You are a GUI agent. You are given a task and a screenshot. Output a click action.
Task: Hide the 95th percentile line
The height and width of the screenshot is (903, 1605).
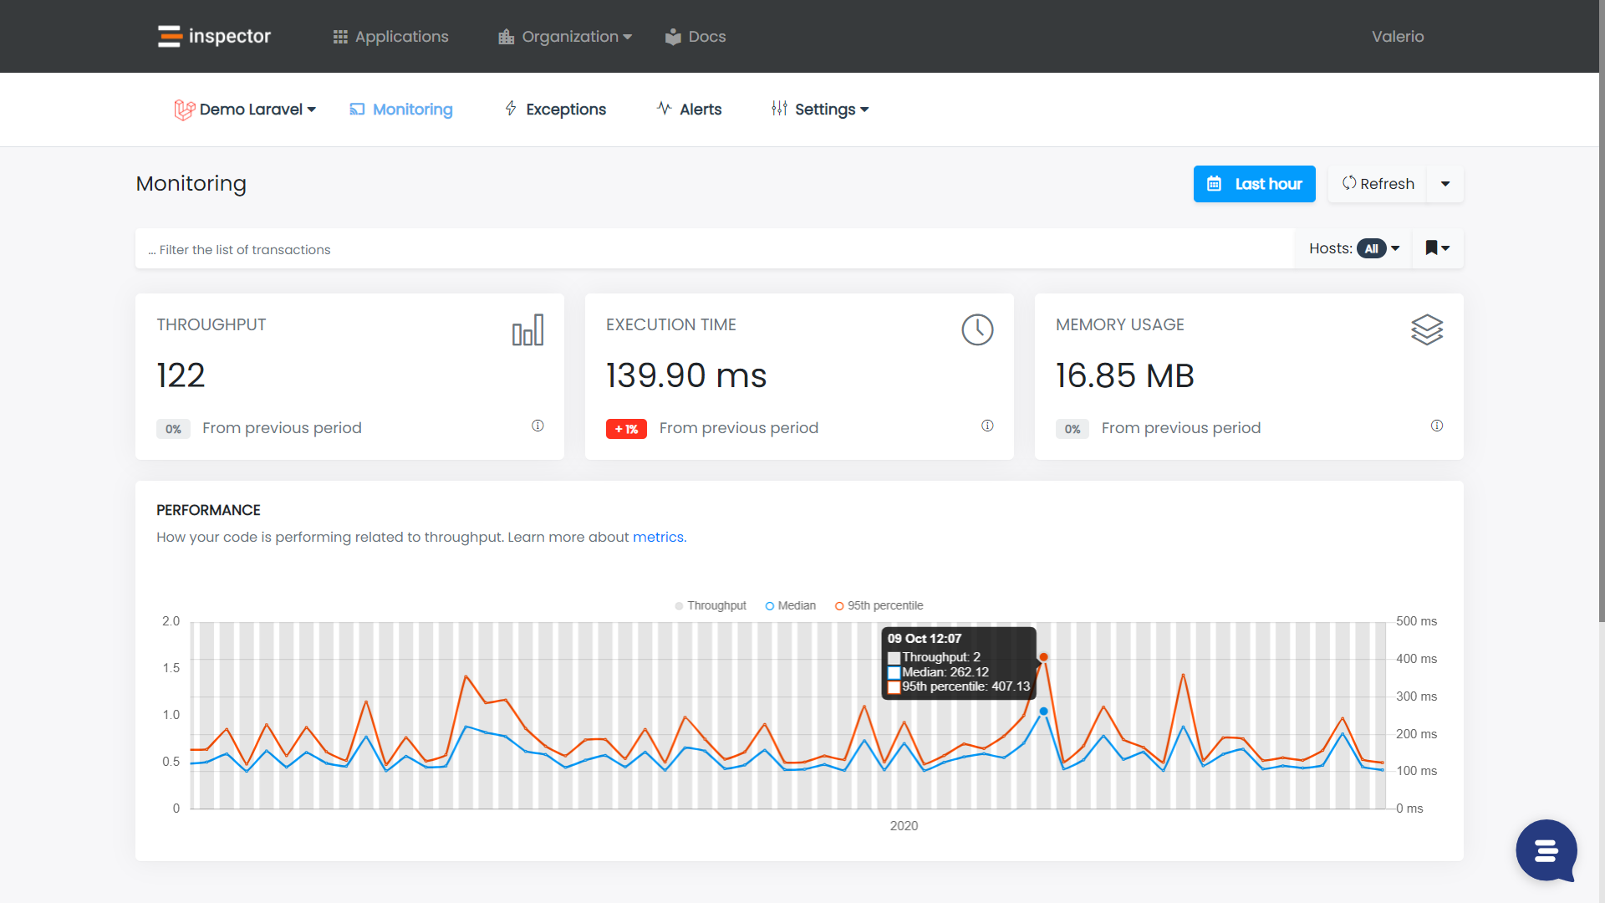(x=879, y=605)
